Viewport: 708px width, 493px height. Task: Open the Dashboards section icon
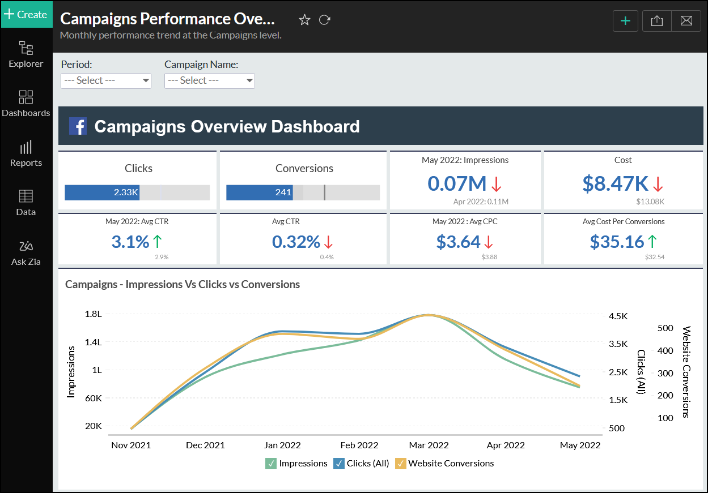coord(26,97)
